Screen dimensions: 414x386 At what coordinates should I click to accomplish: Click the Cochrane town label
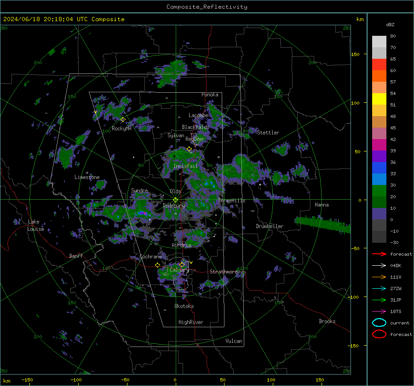(150, 257)
